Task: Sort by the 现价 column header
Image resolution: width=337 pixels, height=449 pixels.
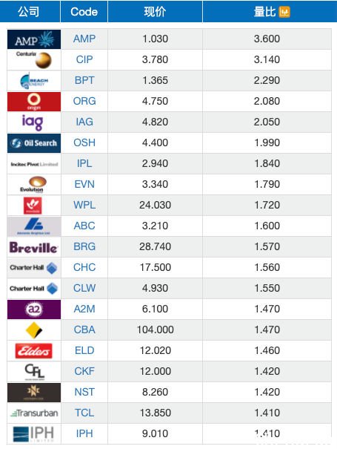Action: 155,11
